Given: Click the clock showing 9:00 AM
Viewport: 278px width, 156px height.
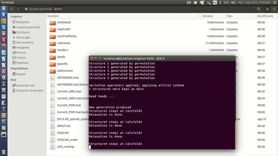Looking at the screenshot, I should pos(254,3).
